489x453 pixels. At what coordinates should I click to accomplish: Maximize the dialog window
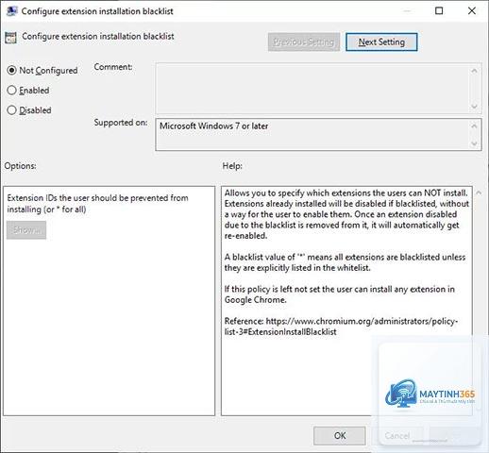tap(439, 11)
